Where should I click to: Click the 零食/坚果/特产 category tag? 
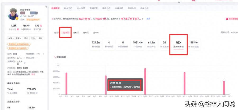coord(33,20)
